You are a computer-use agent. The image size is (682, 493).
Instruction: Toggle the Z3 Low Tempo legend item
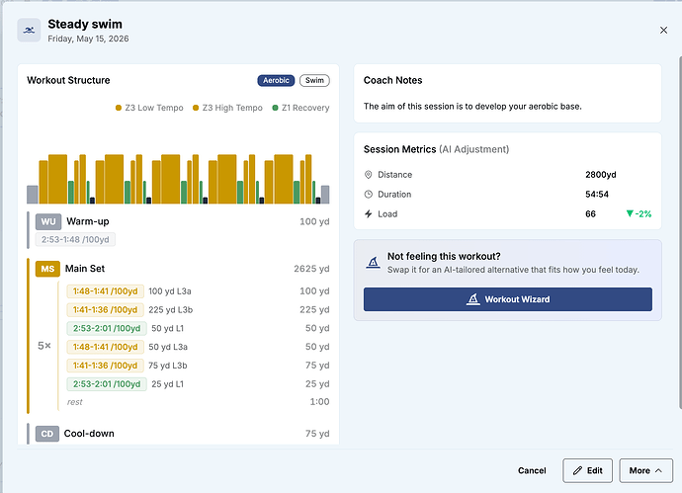(149, 108)
